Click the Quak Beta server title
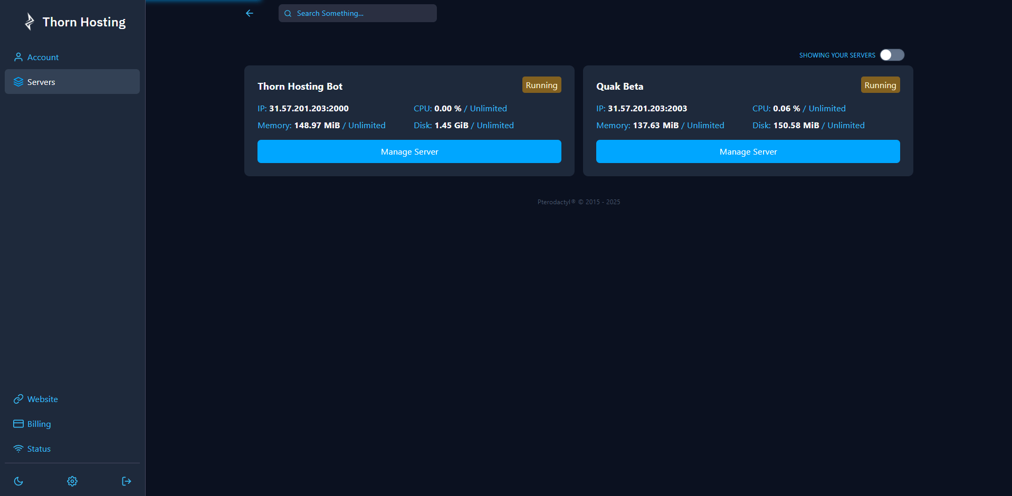1012x496 pixels. [x=619, y=87]
